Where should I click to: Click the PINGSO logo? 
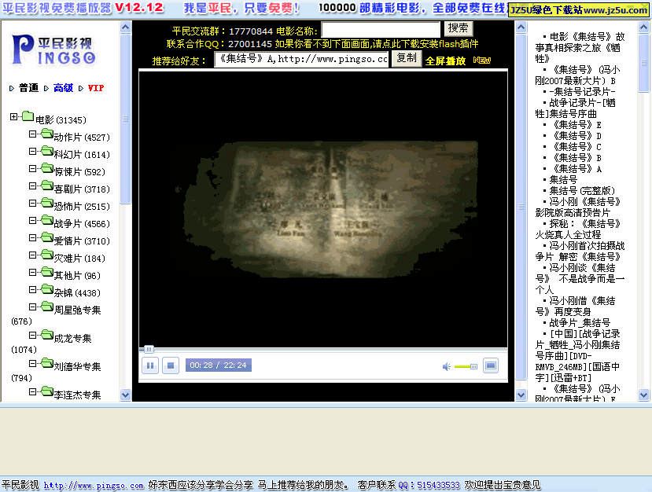tap(54, 51)
